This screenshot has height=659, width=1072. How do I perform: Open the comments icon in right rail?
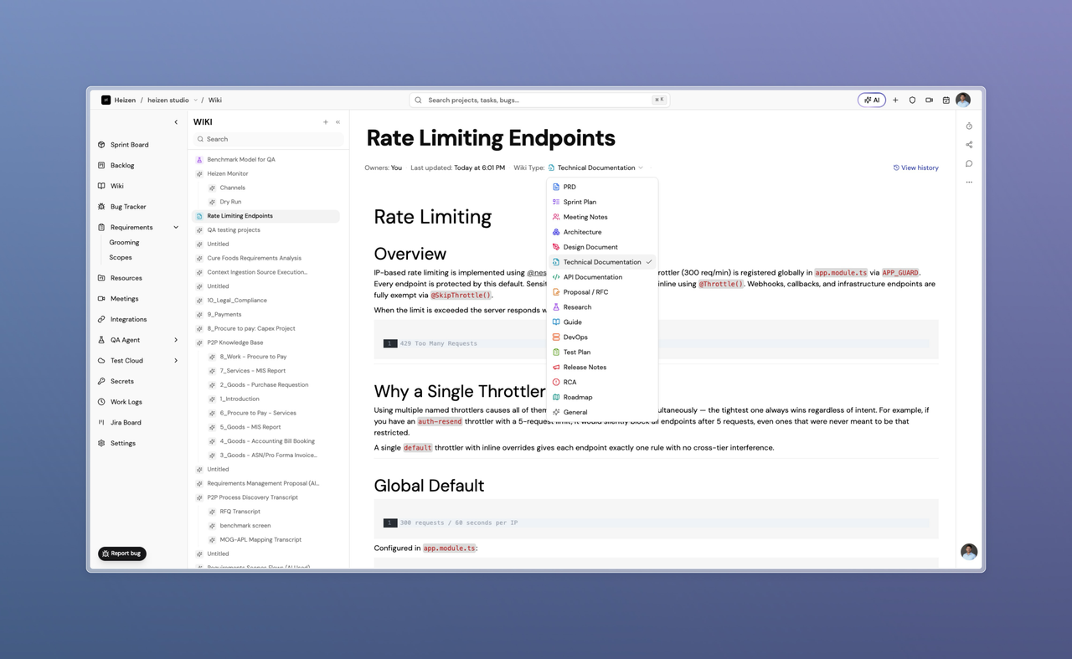coord(969,163)
